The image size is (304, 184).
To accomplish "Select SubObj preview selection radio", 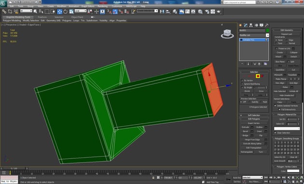I will pyautogui.click(x=250, y=102).
